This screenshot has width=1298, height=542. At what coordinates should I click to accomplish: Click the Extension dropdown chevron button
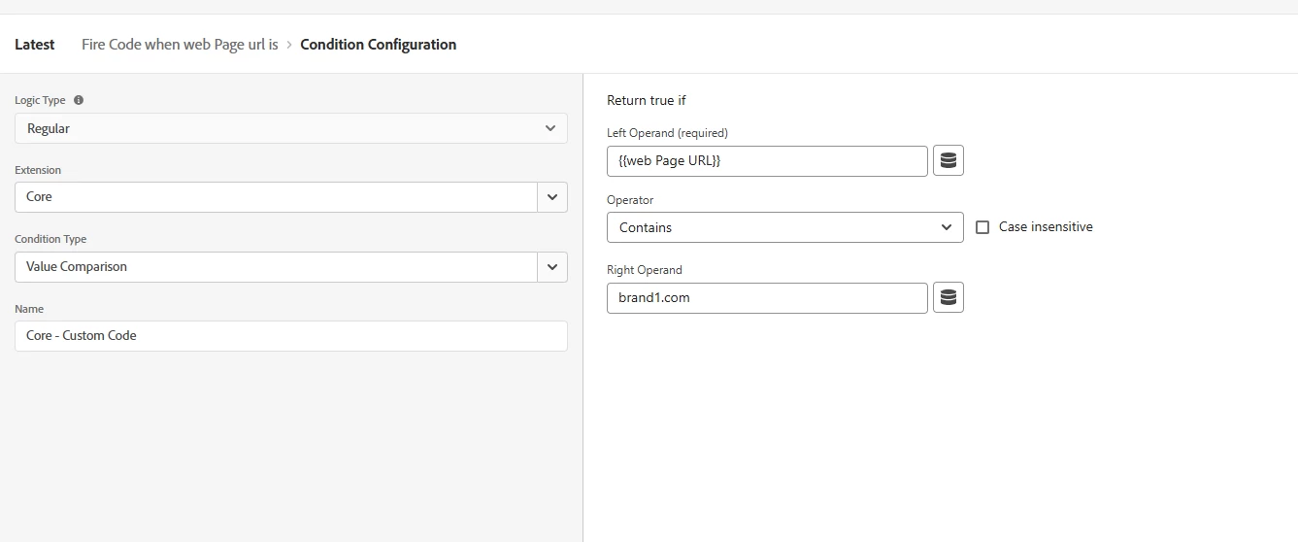tap(552, 197)
